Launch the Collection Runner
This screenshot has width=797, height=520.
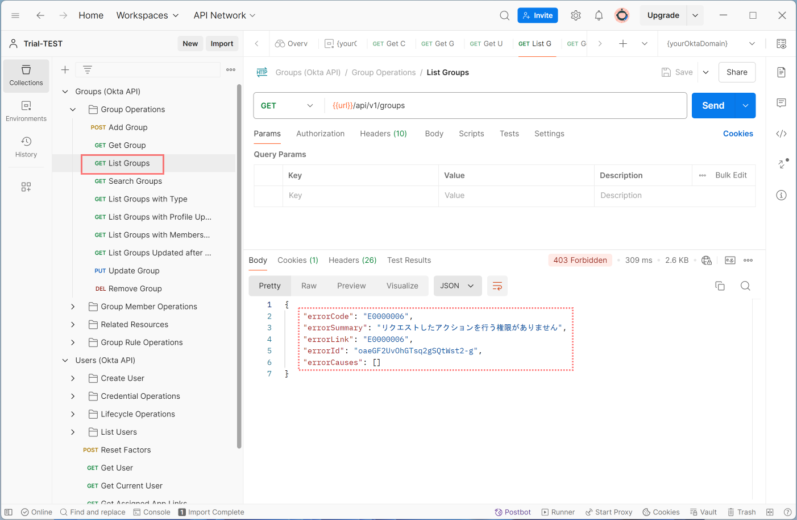pyautogui.click(x=558, y=511)
